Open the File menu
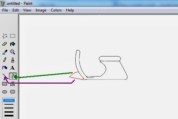The width and height of the screenshot is (178, 119). click(5, 10)
